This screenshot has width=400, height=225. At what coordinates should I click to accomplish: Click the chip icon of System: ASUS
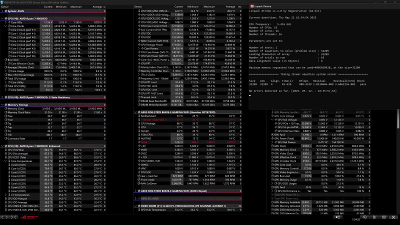tap(6, 11)
